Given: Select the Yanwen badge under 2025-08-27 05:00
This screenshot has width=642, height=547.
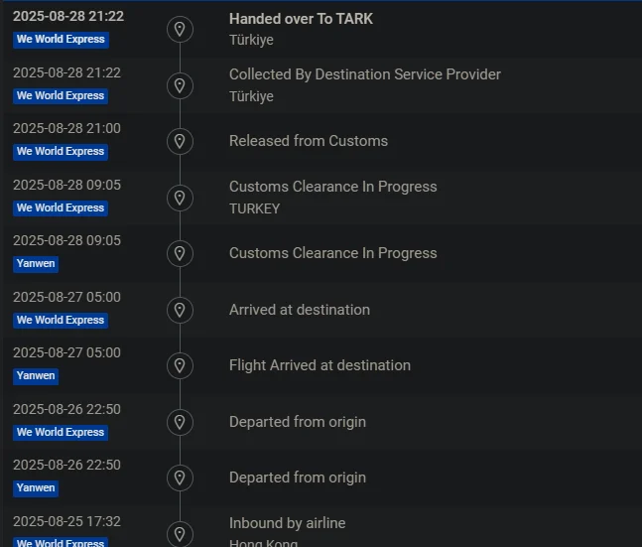Looking at the screenshot, I should [x=36, y=376].
